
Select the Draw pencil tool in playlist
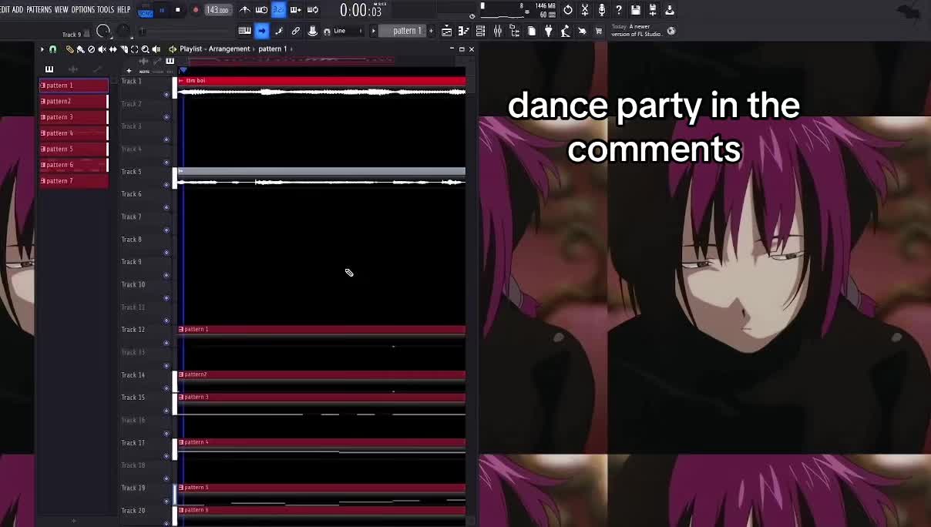click(x=69, y=49)
